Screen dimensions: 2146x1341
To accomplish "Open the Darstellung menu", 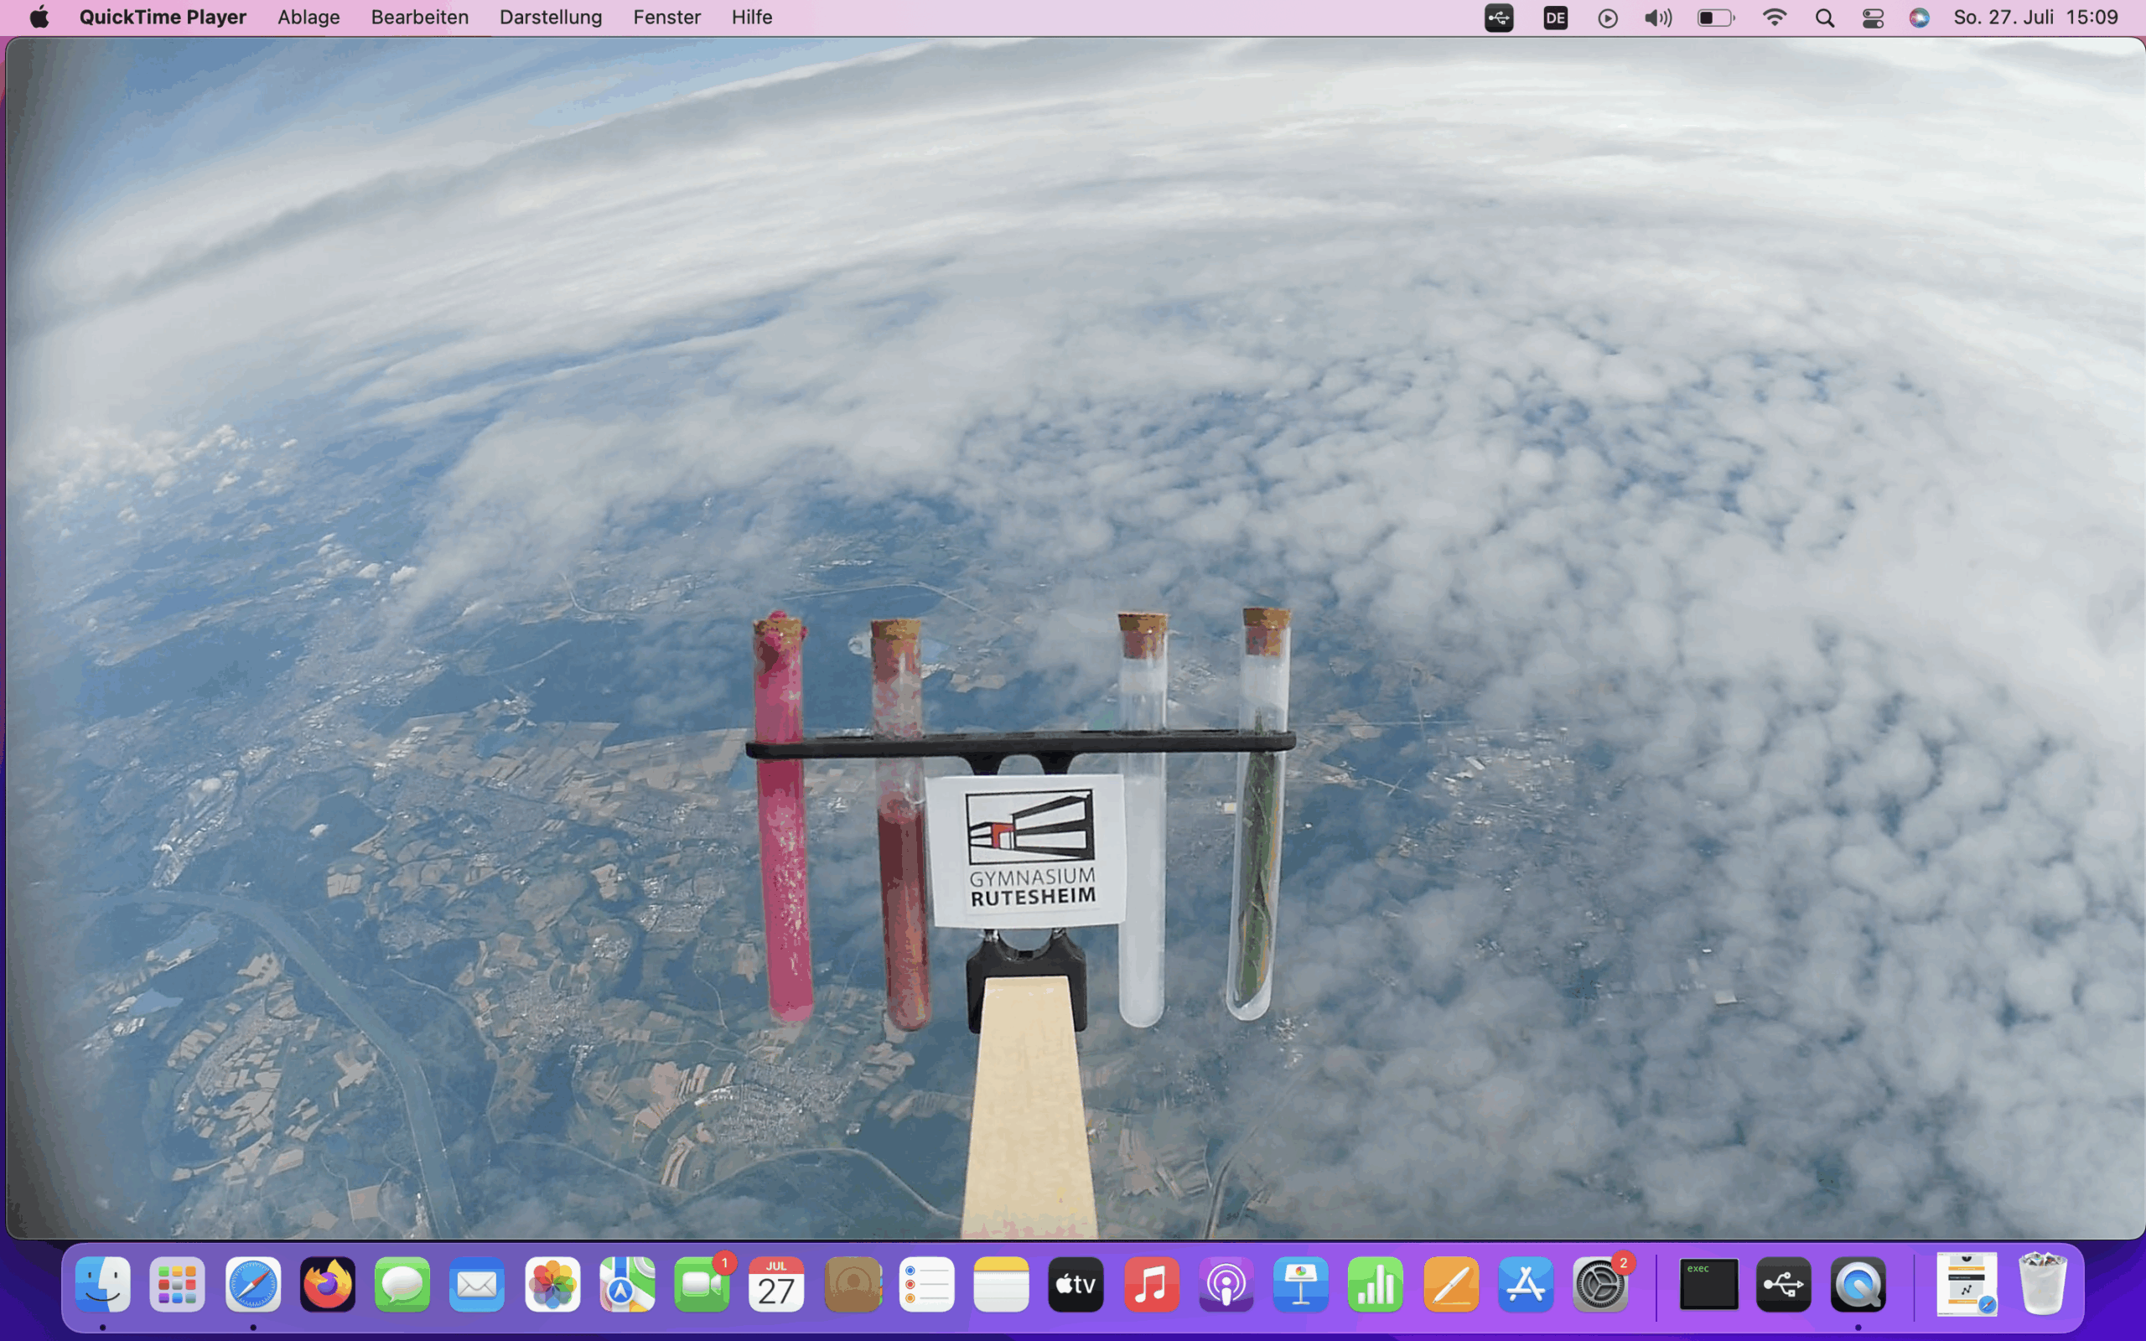I will coord(550,17).
